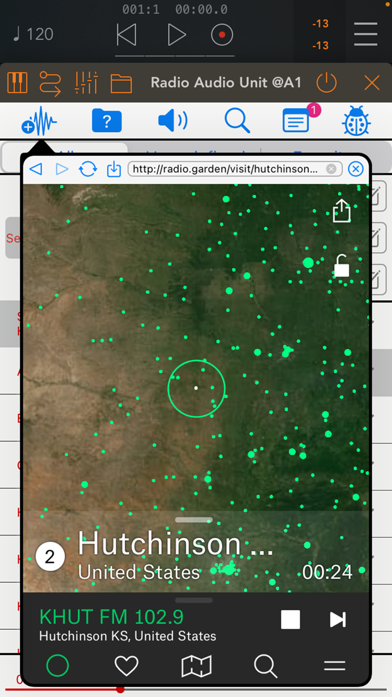Tap the handle above KHUT player bar
Viewport: 392px width, 697px height.
click(194, 600)
